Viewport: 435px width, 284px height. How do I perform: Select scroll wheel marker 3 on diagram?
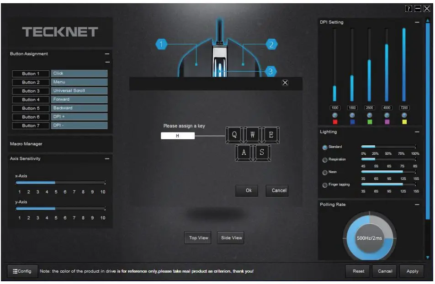point(271,71)
